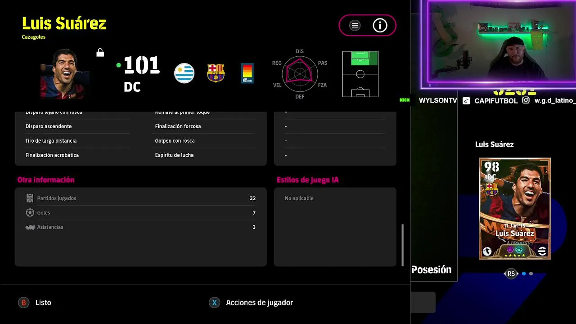This screenshot has width=576, height=324.
Task: Click the Cazagoles playstyle label
Action: [x=34, y=37]
